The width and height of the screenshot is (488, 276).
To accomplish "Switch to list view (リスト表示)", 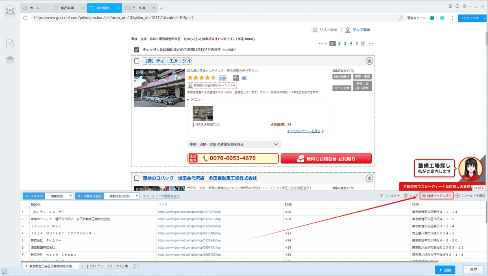I will click(x=324, y=30).
